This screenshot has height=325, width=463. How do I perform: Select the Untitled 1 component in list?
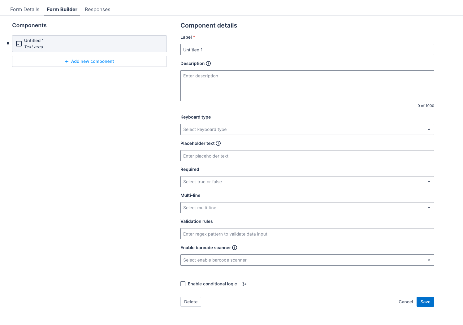(x=93, y=44)
